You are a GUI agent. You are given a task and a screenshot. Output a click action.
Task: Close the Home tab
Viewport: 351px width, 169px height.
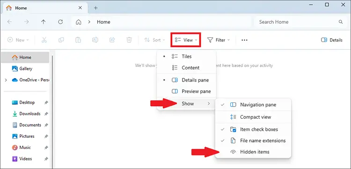tap(80, 8)
